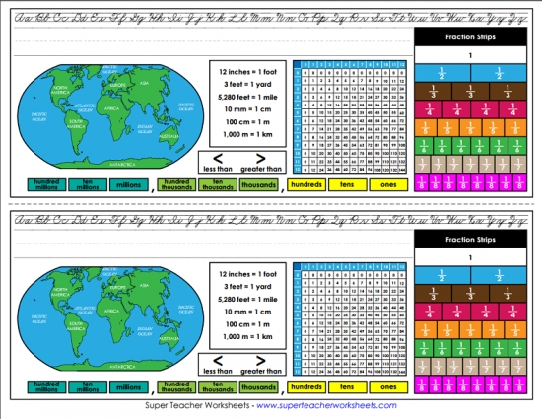
Task: Click the 'greater than' symbol on upper tag
Action: pyautogui.click(x=260, y=159)
